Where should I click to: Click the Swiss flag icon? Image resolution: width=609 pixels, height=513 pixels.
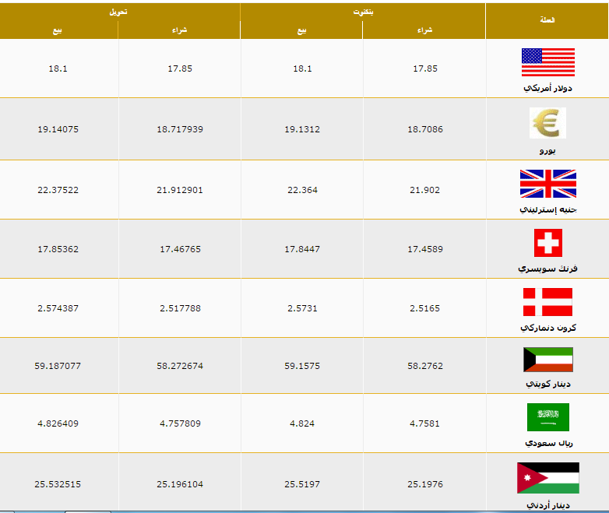pyautogui.click(x=548, y=243)
